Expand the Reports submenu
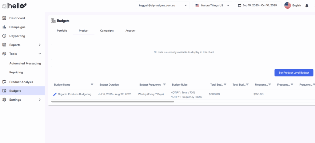The height and width of the screenshot is (143, 315). pyautogui.click(x=40, y=45)
